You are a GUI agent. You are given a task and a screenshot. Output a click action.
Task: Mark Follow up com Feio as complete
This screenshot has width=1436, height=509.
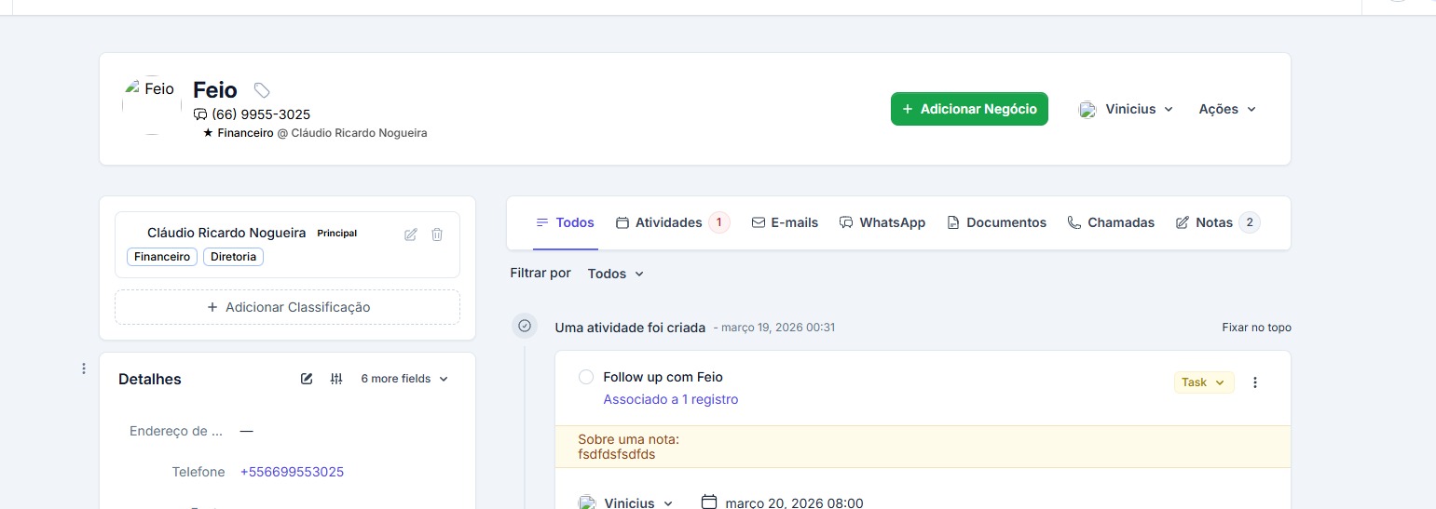586,377
